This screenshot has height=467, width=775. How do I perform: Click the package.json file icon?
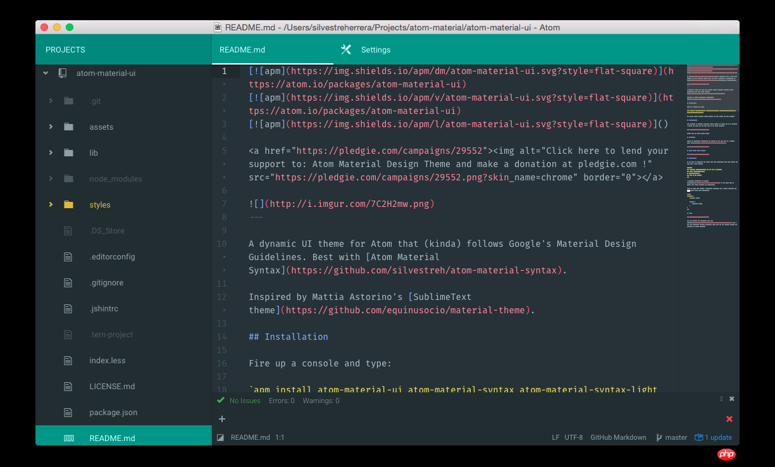[68, 412]
